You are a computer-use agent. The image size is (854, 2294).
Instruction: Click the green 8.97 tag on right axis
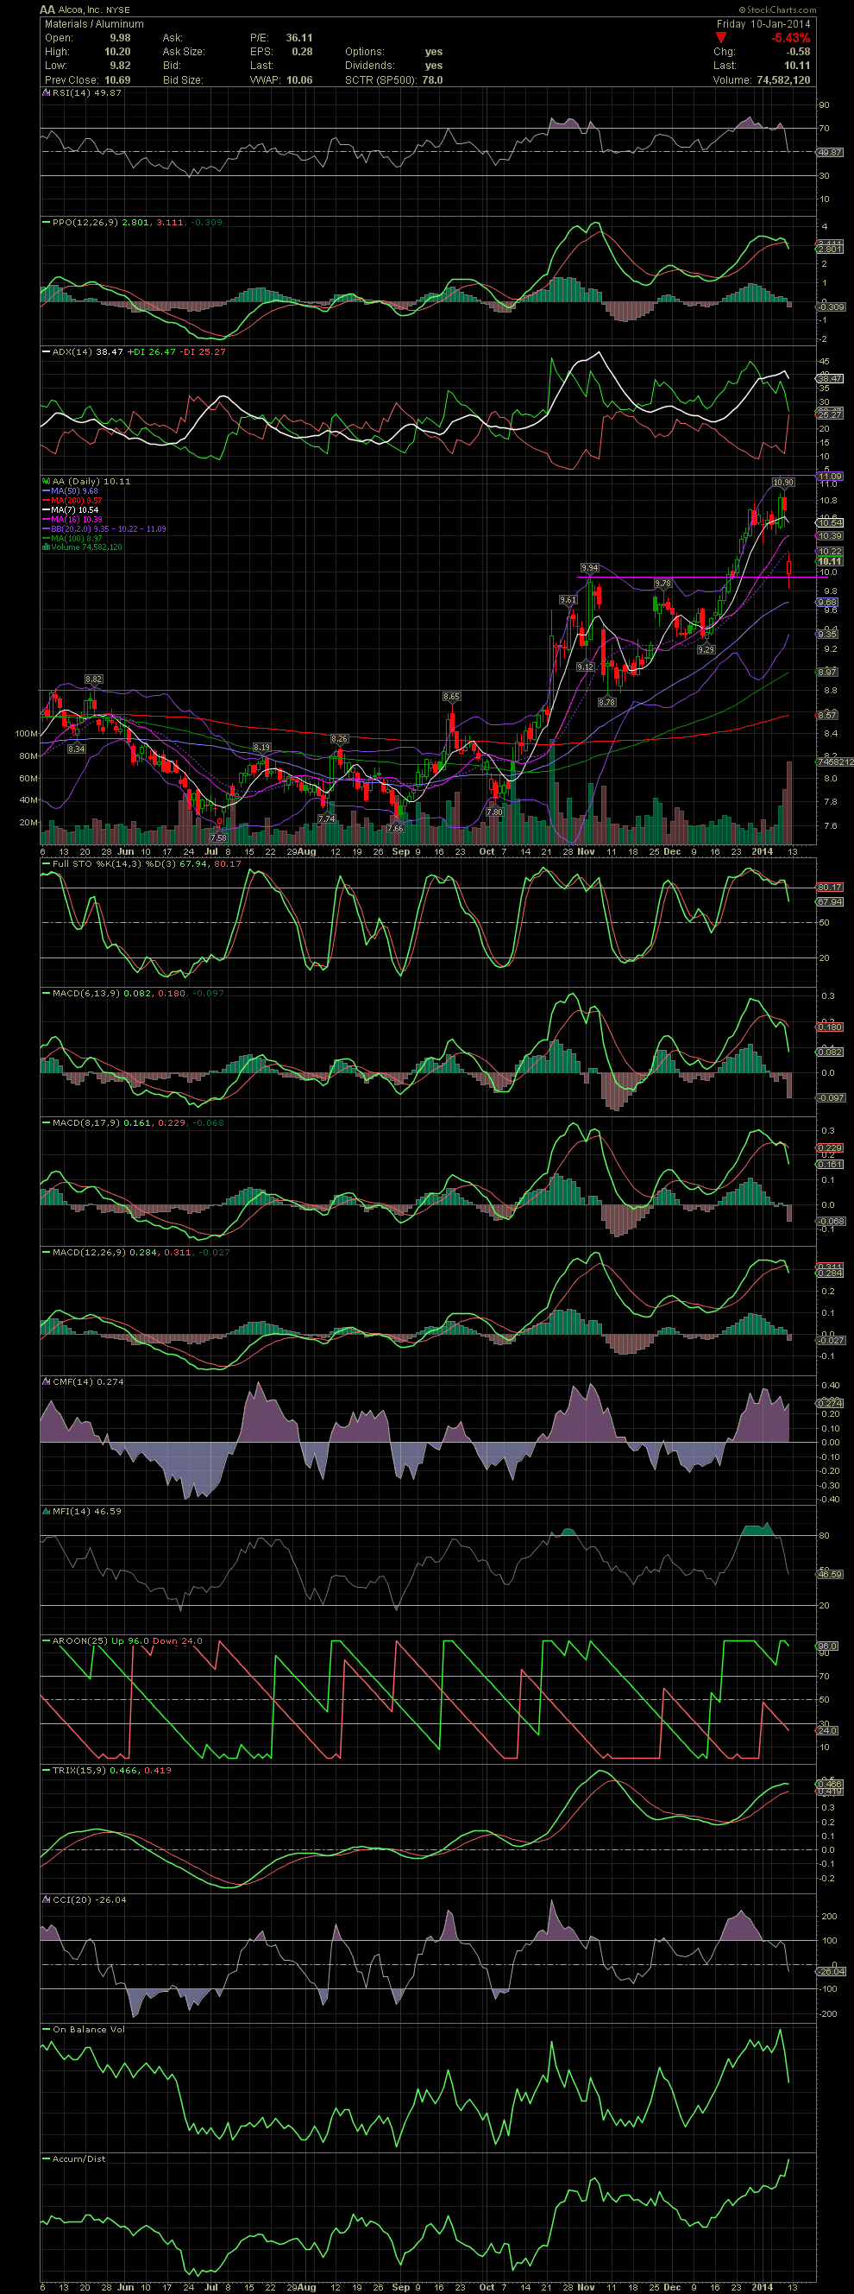(827, 673)
